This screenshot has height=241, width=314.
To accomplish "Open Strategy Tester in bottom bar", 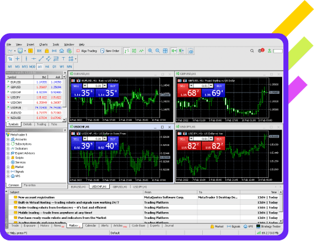I will pyautogui.click(x=269, y=226).
